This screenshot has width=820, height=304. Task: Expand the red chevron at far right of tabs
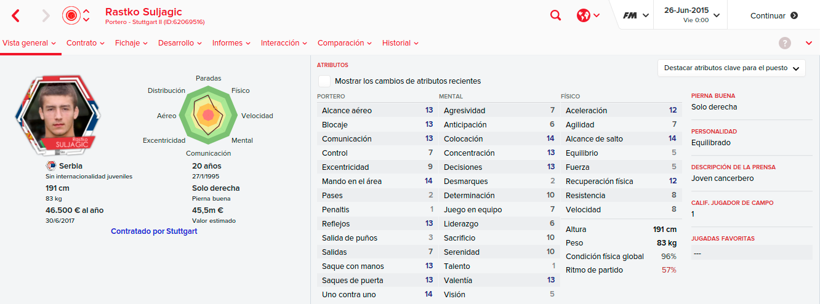coord(809,43)
